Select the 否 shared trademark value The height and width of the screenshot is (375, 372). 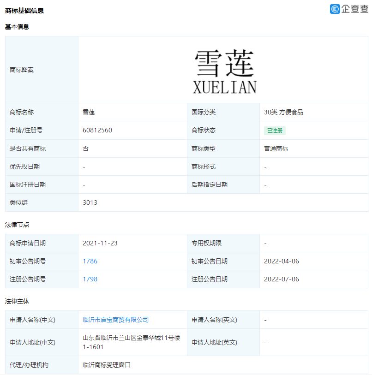[86, 149]
